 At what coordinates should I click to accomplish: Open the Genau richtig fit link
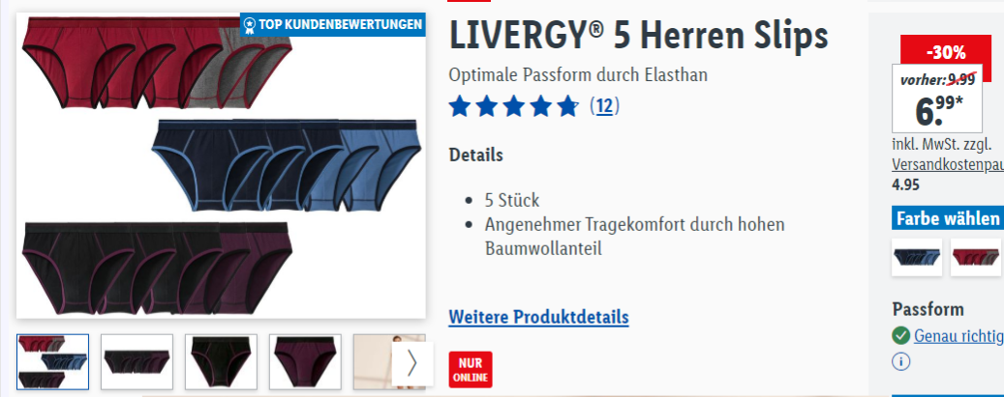point(958,335)
